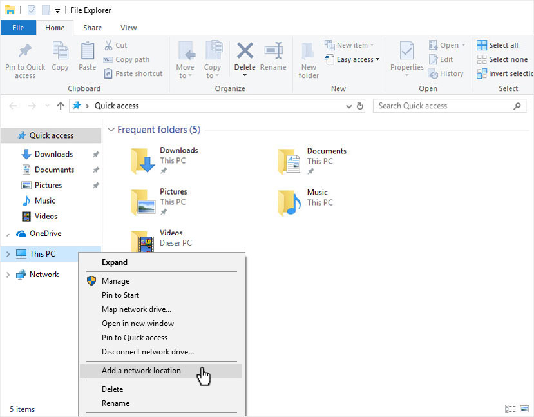Select the Home ribbon tab
The width and height of the screenshot is (534, 417).
coord(55,28)
